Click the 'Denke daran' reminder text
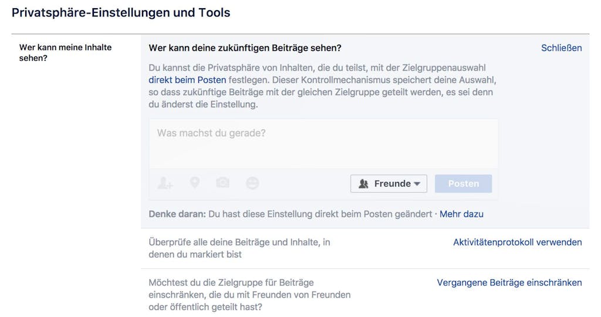The width and height of the screenshot is (601, 317). pyautogui.click(x=290, y=214)
